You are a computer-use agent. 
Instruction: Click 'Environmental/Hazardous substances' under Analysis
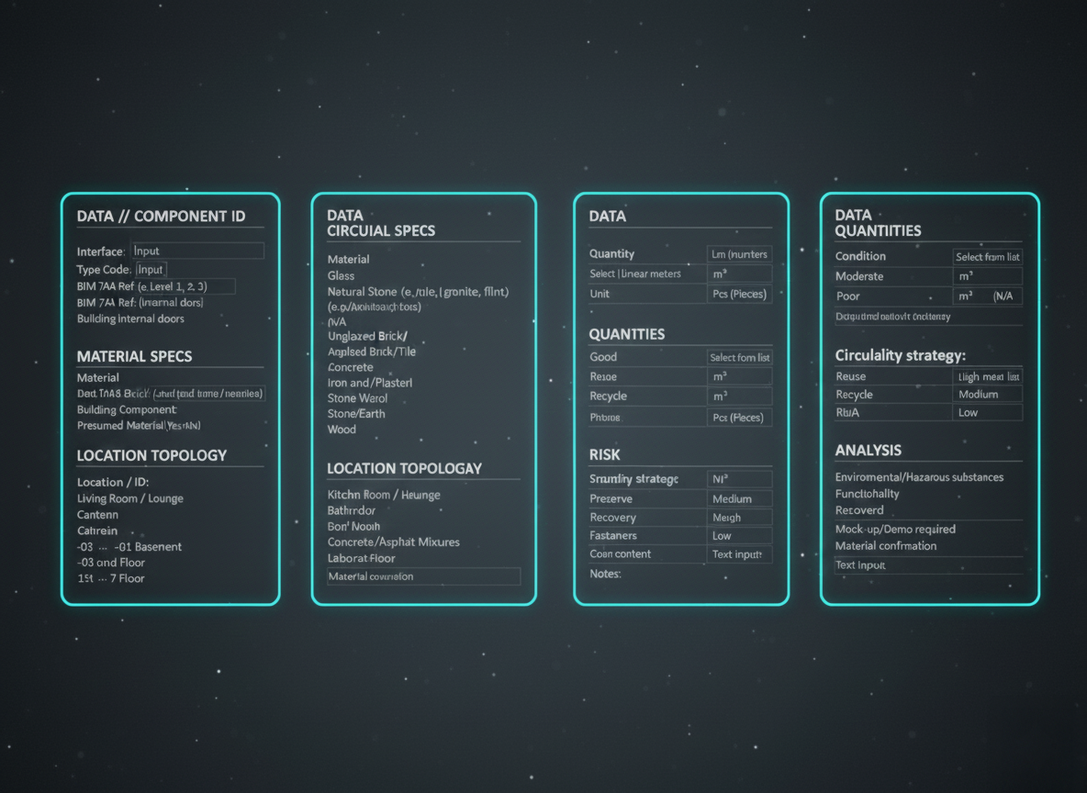tap(920, 477)
